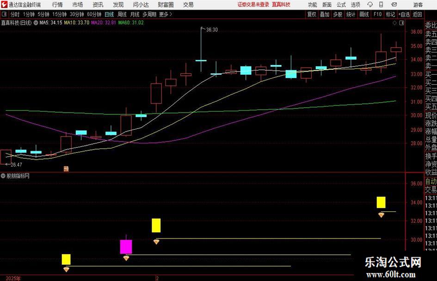Click the MA60: 31.02 value
This screenshot has height=281, width=437.
(131, 23)
